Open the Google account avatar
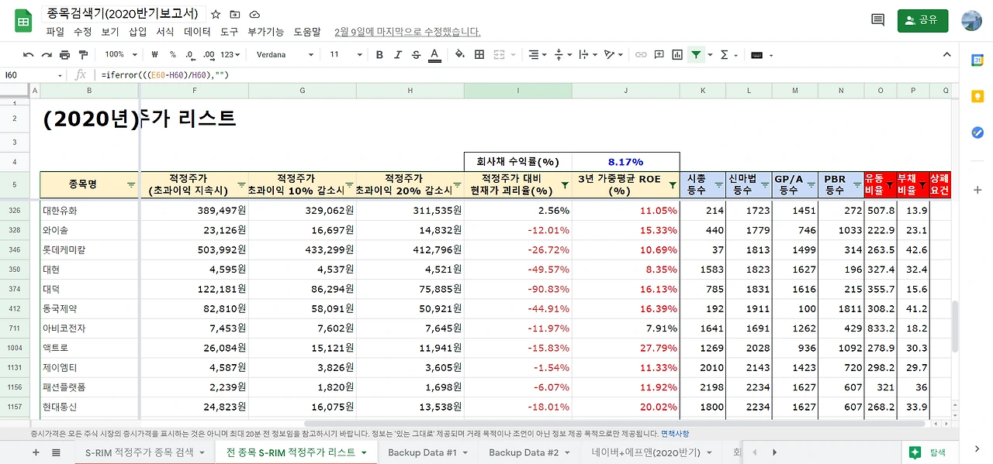This screenshot has height=464, width=993. [971, 20]
